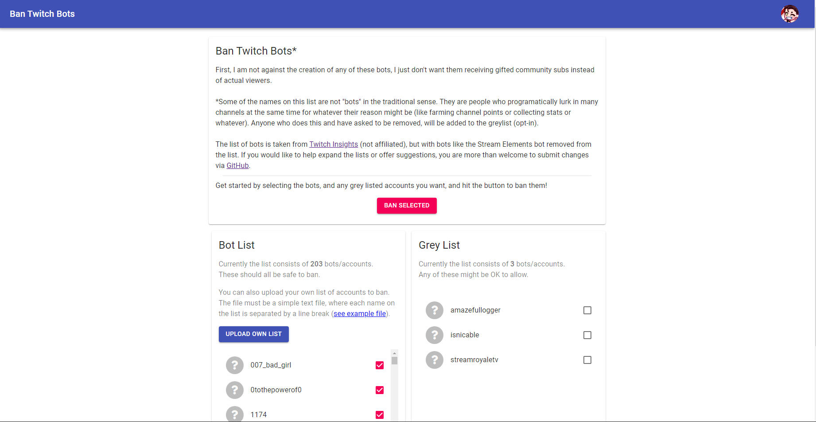This screenshot has width=816, height=422.
Task: Click the Ban Twitch Bots header title
Action: [x=42, y=14]
